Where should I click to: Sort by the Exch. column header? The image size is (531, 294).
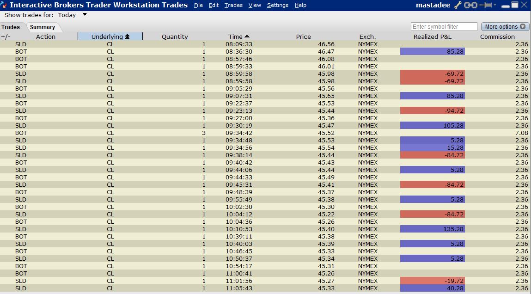pyautogui.click(x=367, y=37)
